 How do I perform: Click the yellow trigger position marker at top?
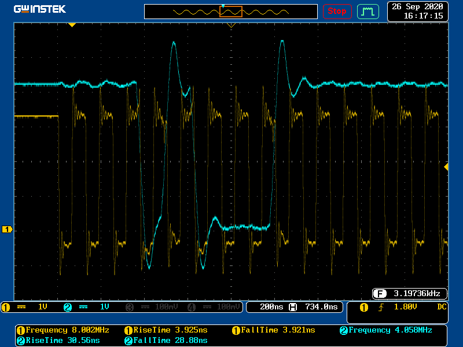72,25
